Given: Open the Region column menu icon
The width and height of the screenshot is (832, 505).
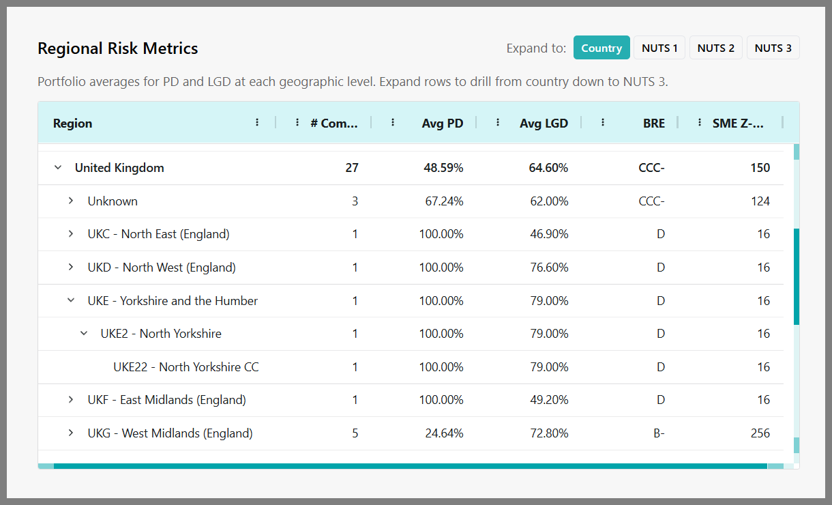Looking at the screenshot, I should (257, 122).
